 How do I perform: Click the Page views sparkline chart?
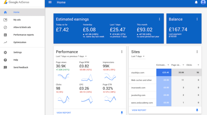tap(64, 76)
